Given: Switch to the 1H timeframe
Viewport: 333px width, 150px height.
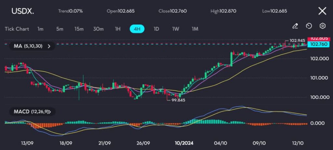Looking at the screenshot, I should (118, 29).
